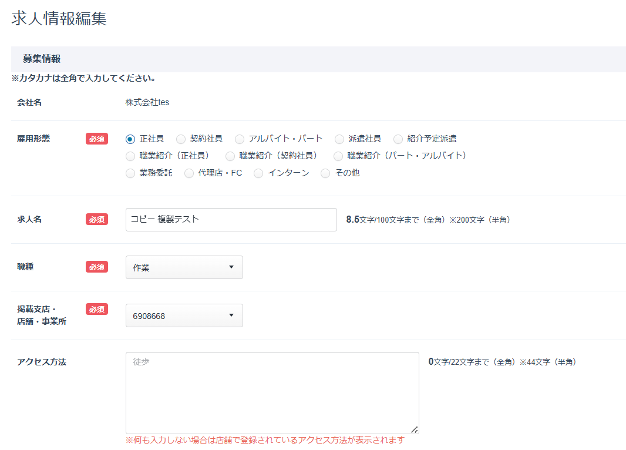This screenshot has width=626, height=450.
Task: Choose アルバイト・パート as the employment type
Action: 240,139
